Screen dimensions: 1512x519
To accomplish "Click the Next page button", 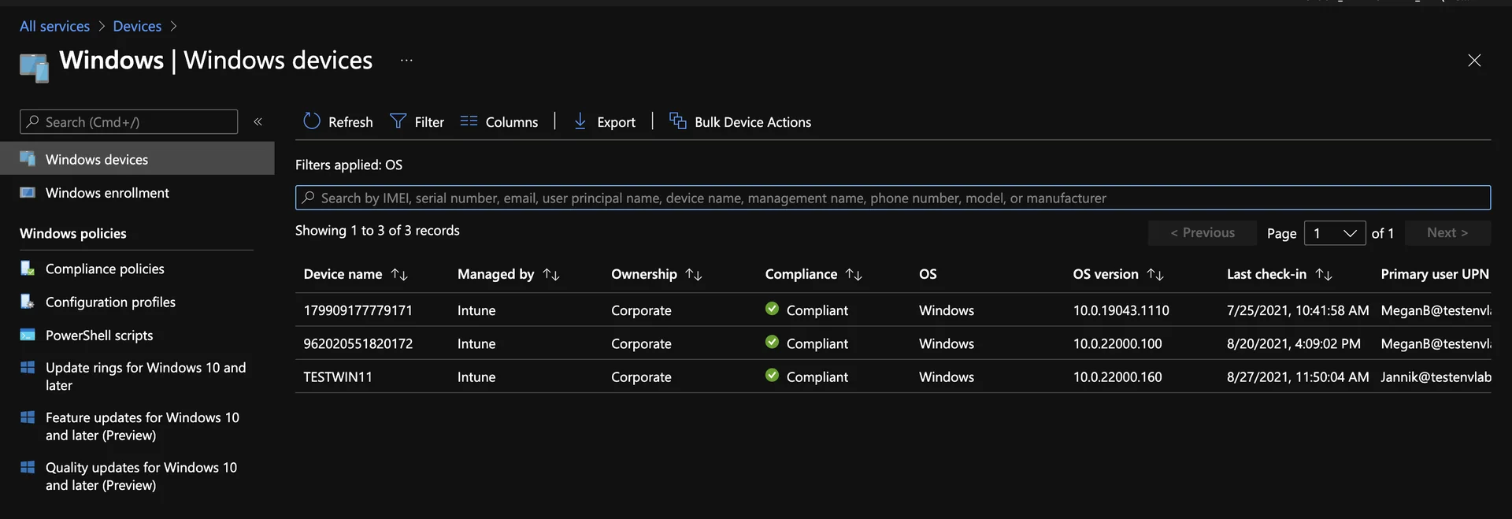I will click(1447, 233).
